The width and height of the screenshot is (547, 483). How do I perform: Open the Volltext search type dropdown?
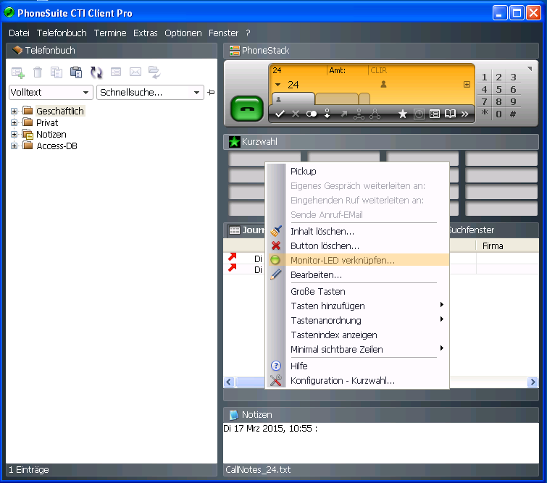pyautogui.click(x=86, y=93)
